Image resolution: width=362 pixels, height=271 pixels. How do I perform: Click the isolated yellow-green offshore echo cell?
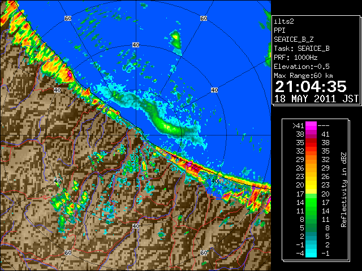(175, 43)
